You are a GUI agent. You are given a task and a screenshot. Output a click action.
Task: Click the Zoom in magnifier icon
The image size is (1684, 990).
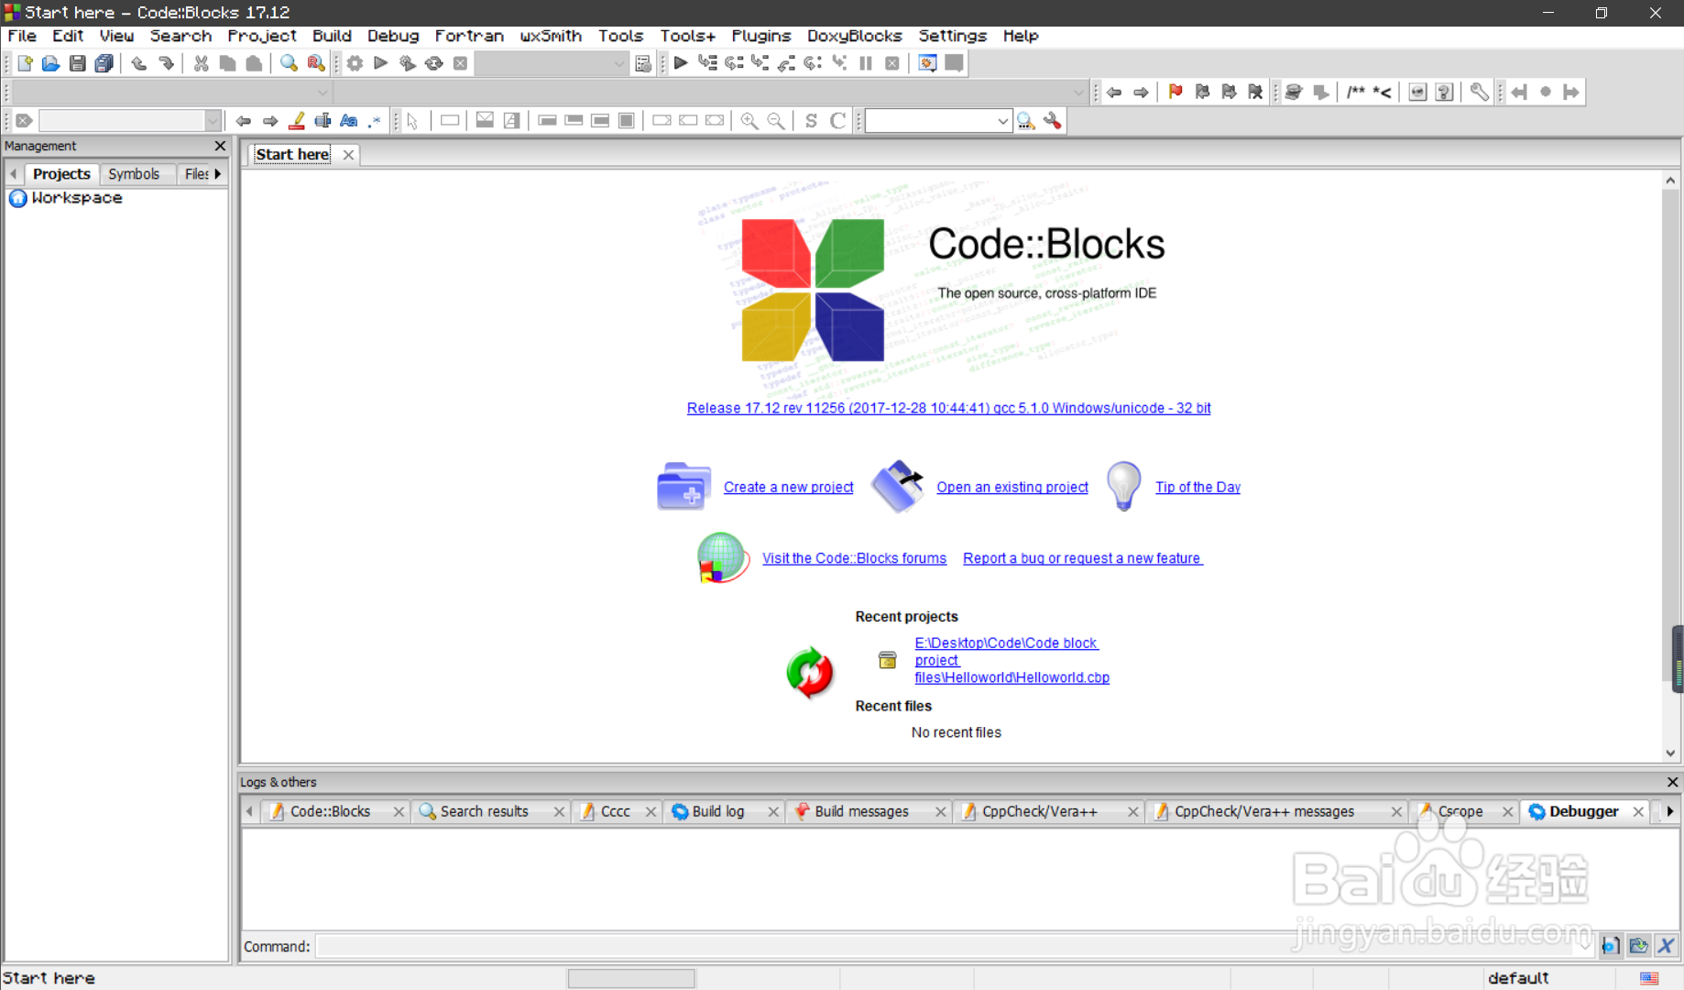pos(749,120)
